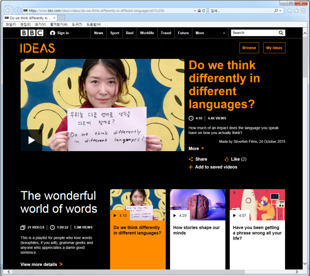Click into the BBC Search field

tap(255, 33)
